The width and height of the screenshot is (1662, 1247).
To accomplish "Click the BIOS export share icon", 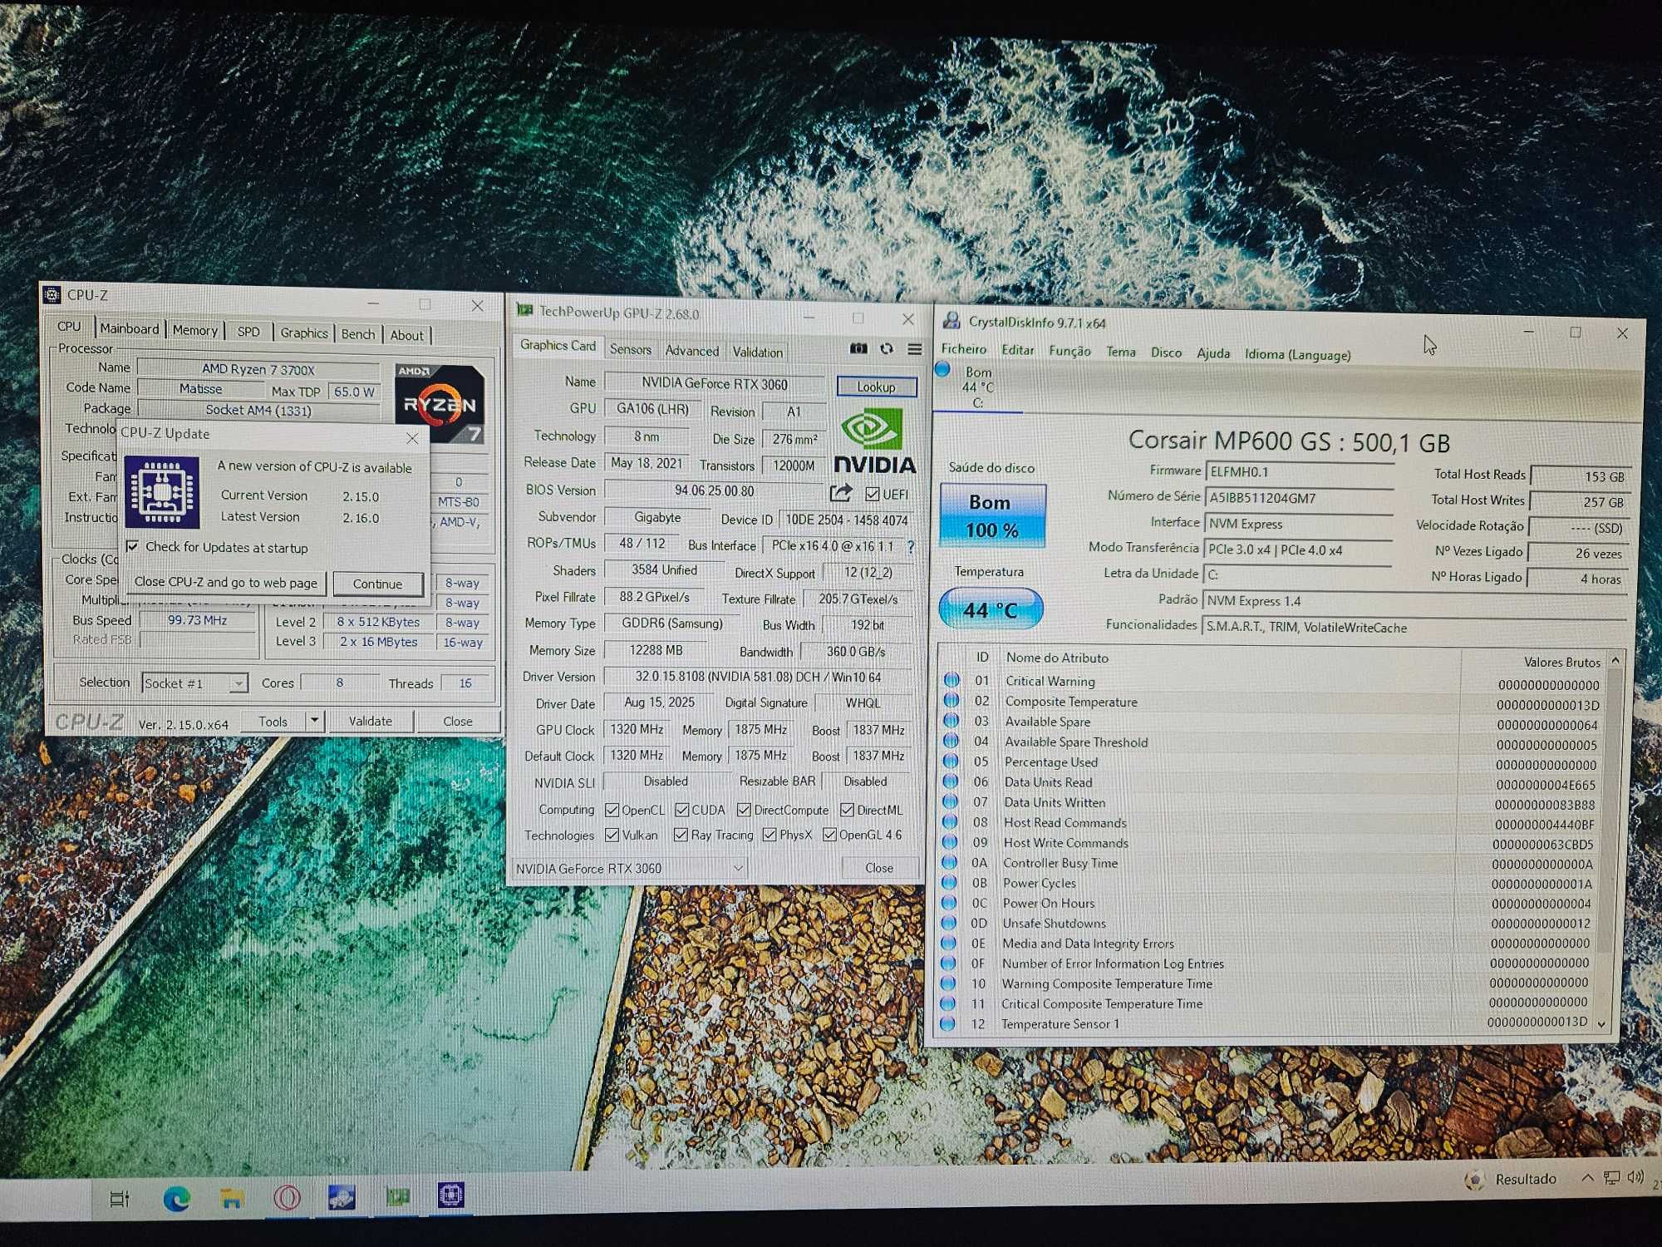I will pos(841,493).
